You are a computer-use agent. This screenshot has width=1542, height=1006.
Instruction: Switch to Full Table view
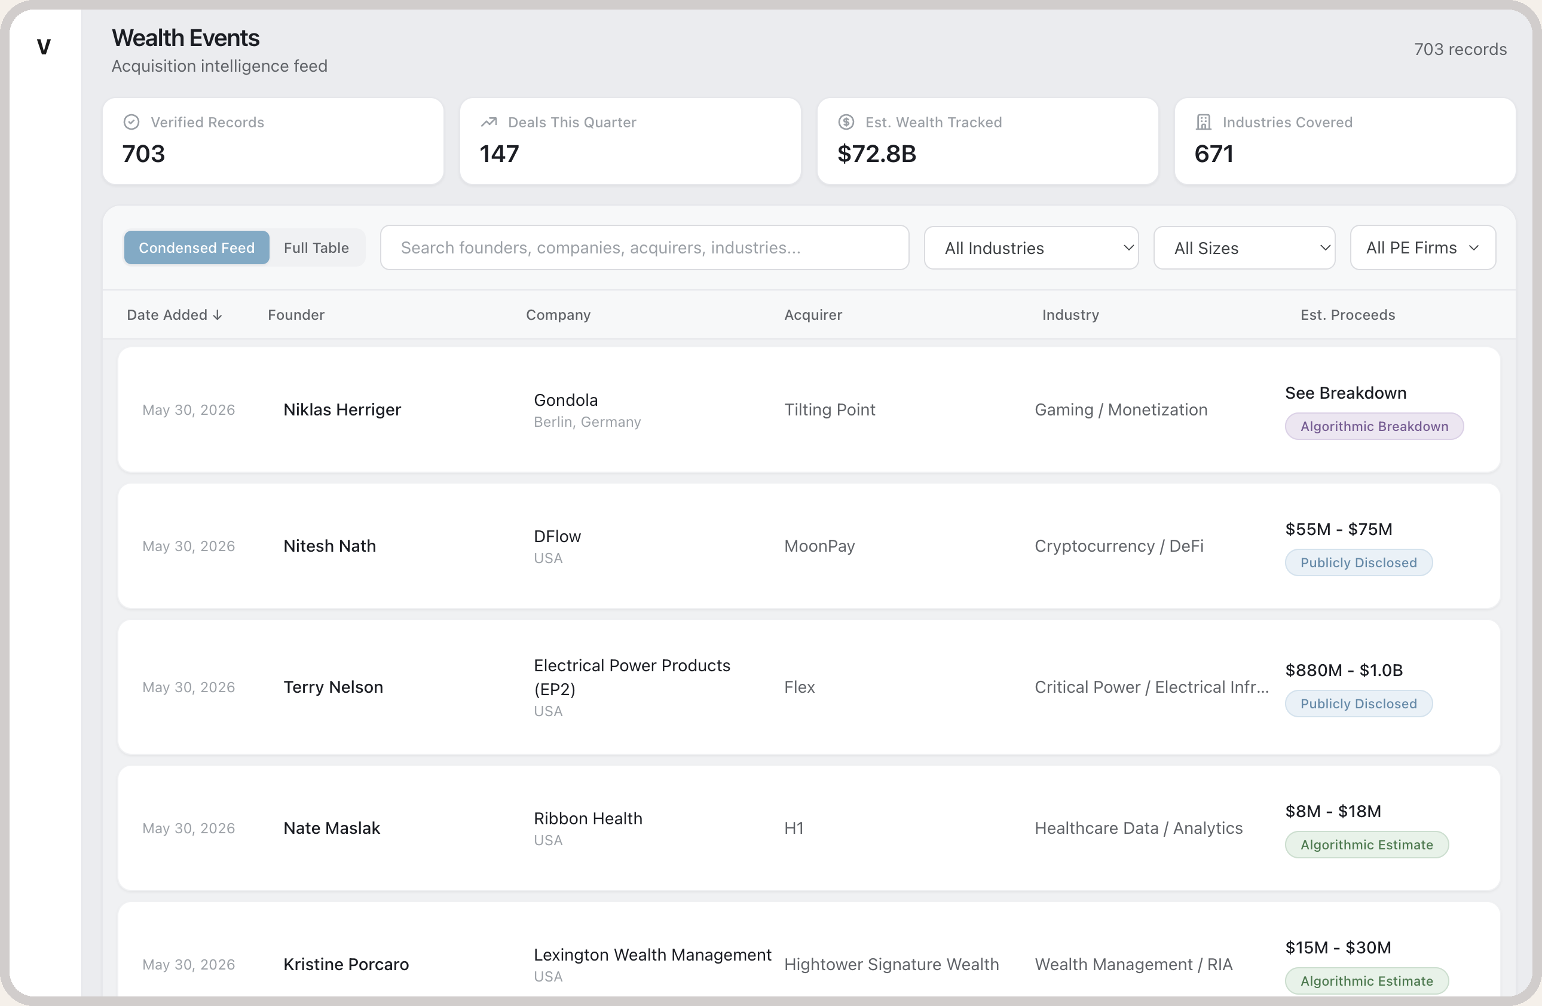316,247
